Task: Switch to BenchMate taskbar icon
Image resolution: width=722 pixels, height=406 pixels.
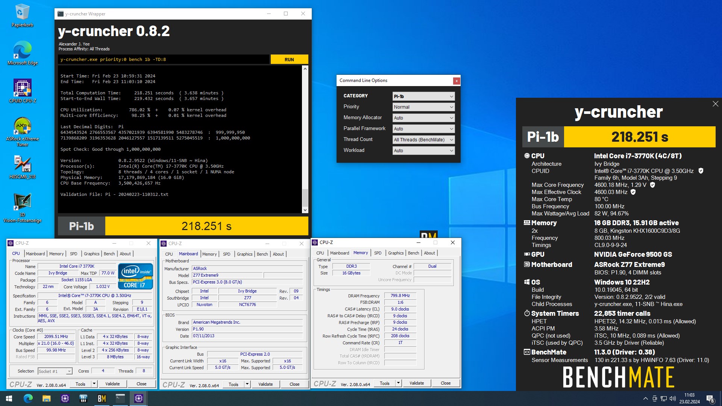Action: pyautogui.click(x=102, y=398)
